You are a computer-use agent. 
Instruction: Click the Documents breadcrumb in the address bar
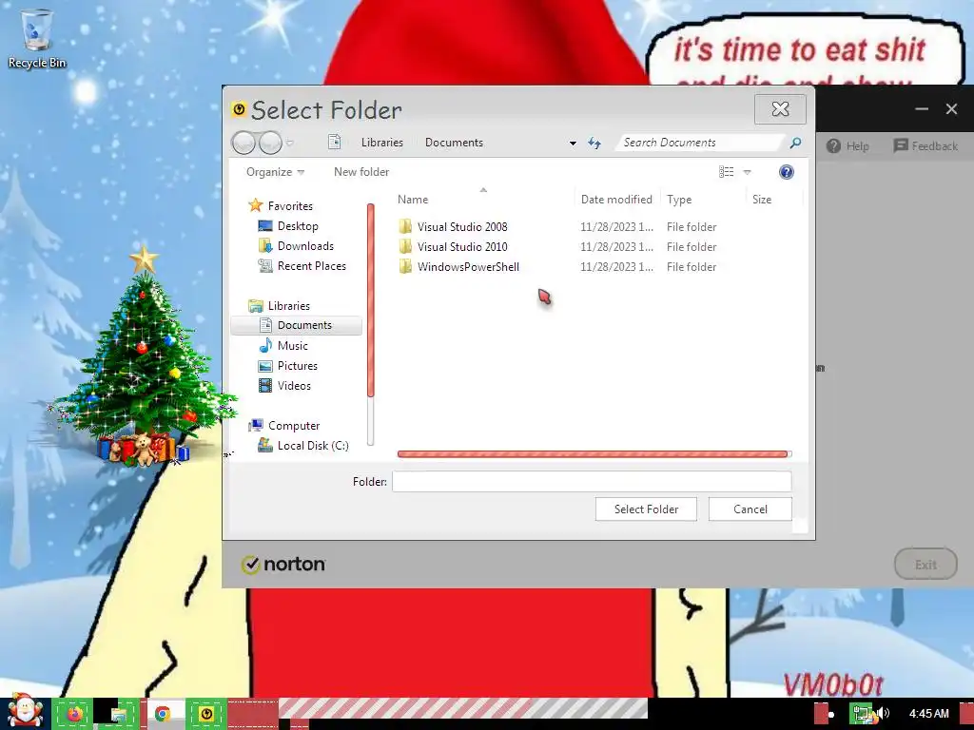click(454, 143)
